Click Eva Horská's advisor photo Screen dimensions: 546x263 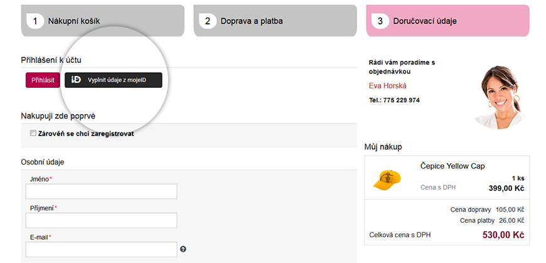pos(501,97)
